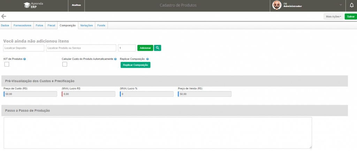
Task: Open the Fiscal tab
Action: pos(51,25)
